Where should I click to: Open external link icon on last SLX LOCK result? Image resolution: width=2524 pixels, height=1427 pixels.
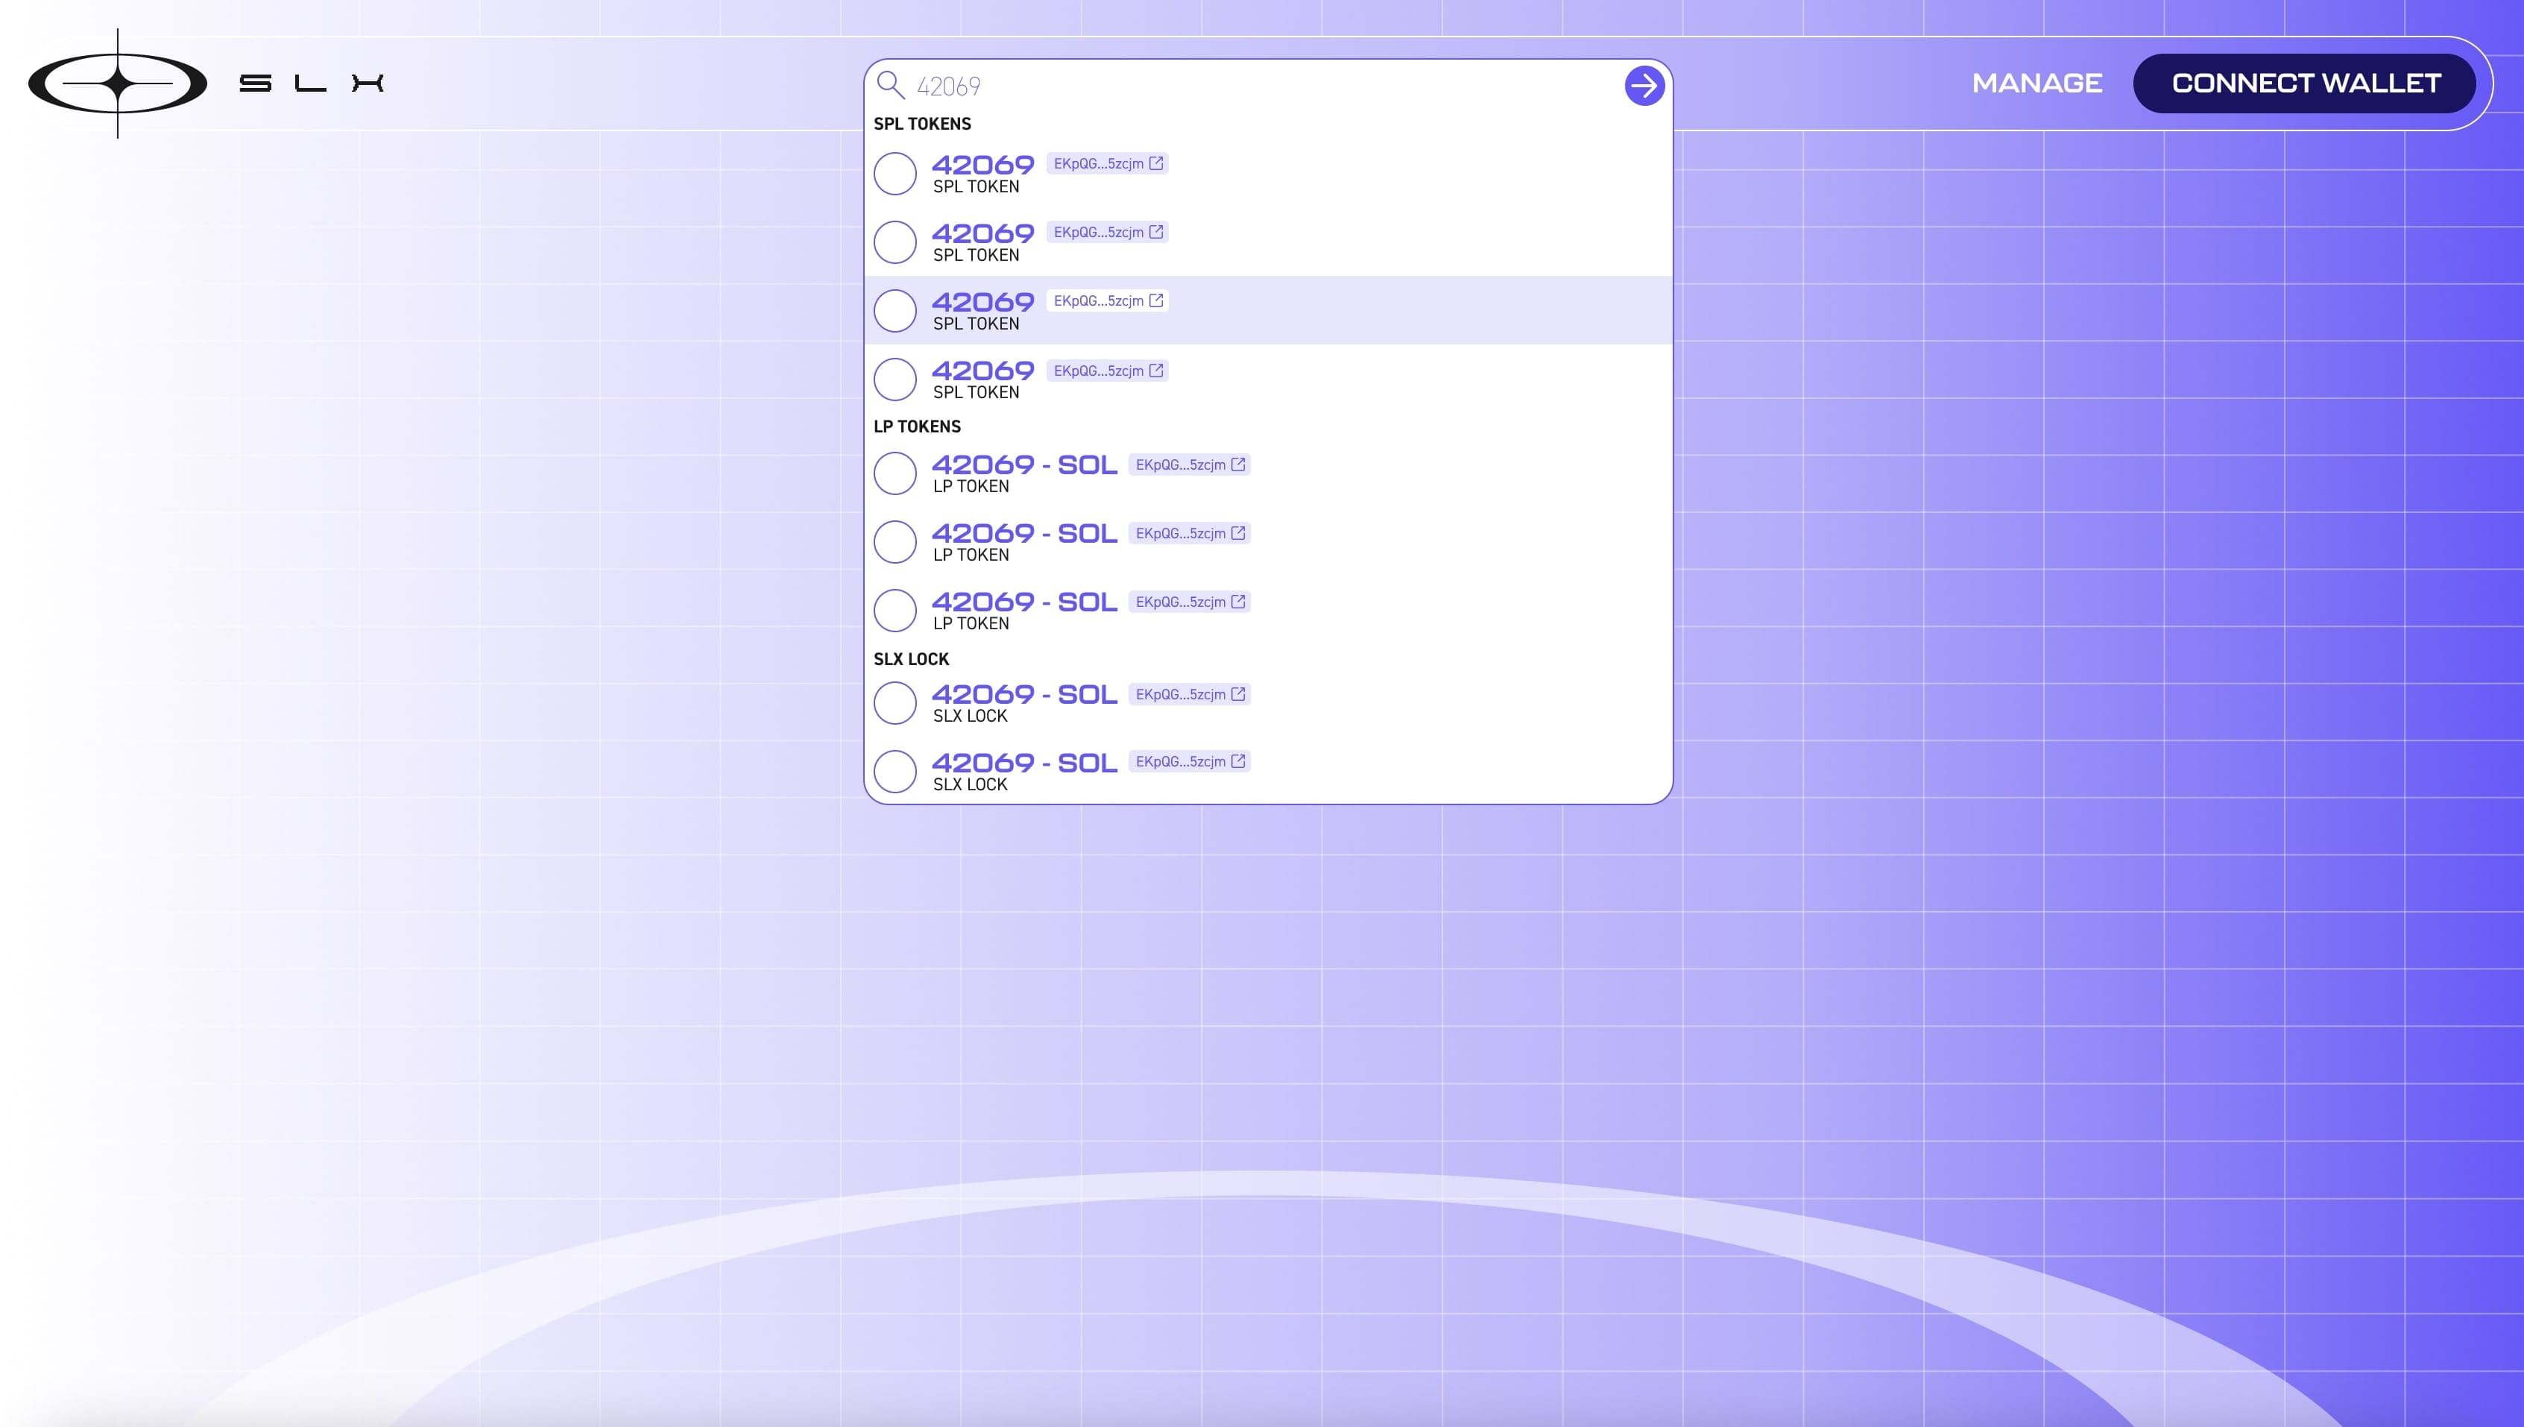click(x=1238, y=761)
